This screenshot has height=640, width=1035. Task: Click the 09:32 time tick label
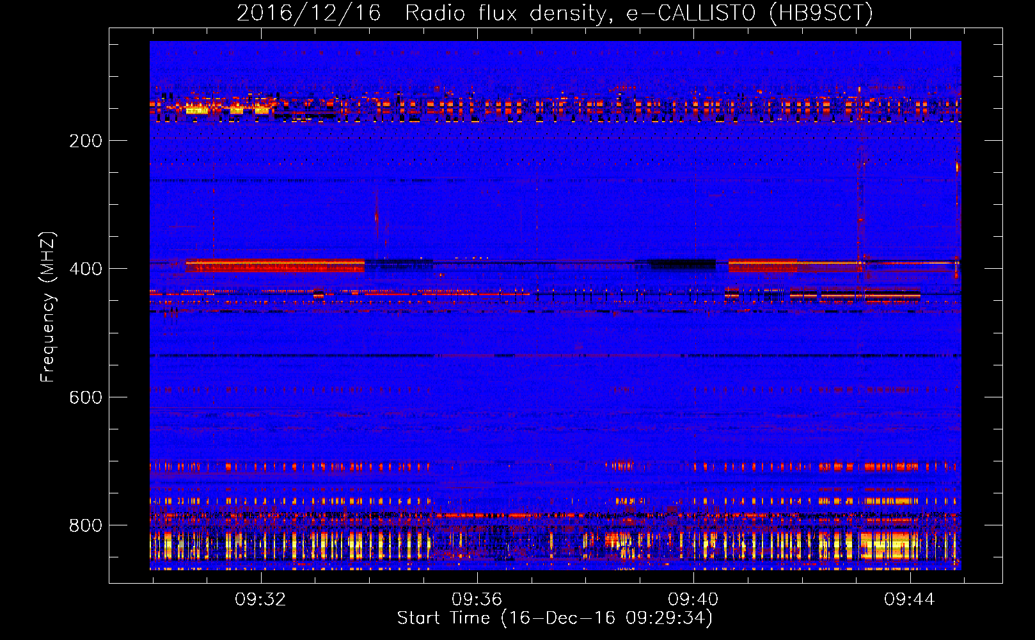click(260, 599)
